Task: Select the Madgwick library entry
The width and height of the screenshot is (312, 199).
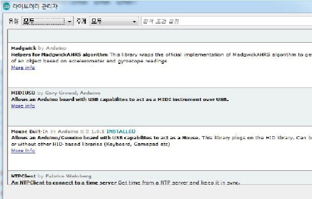Action: (160, 65)
